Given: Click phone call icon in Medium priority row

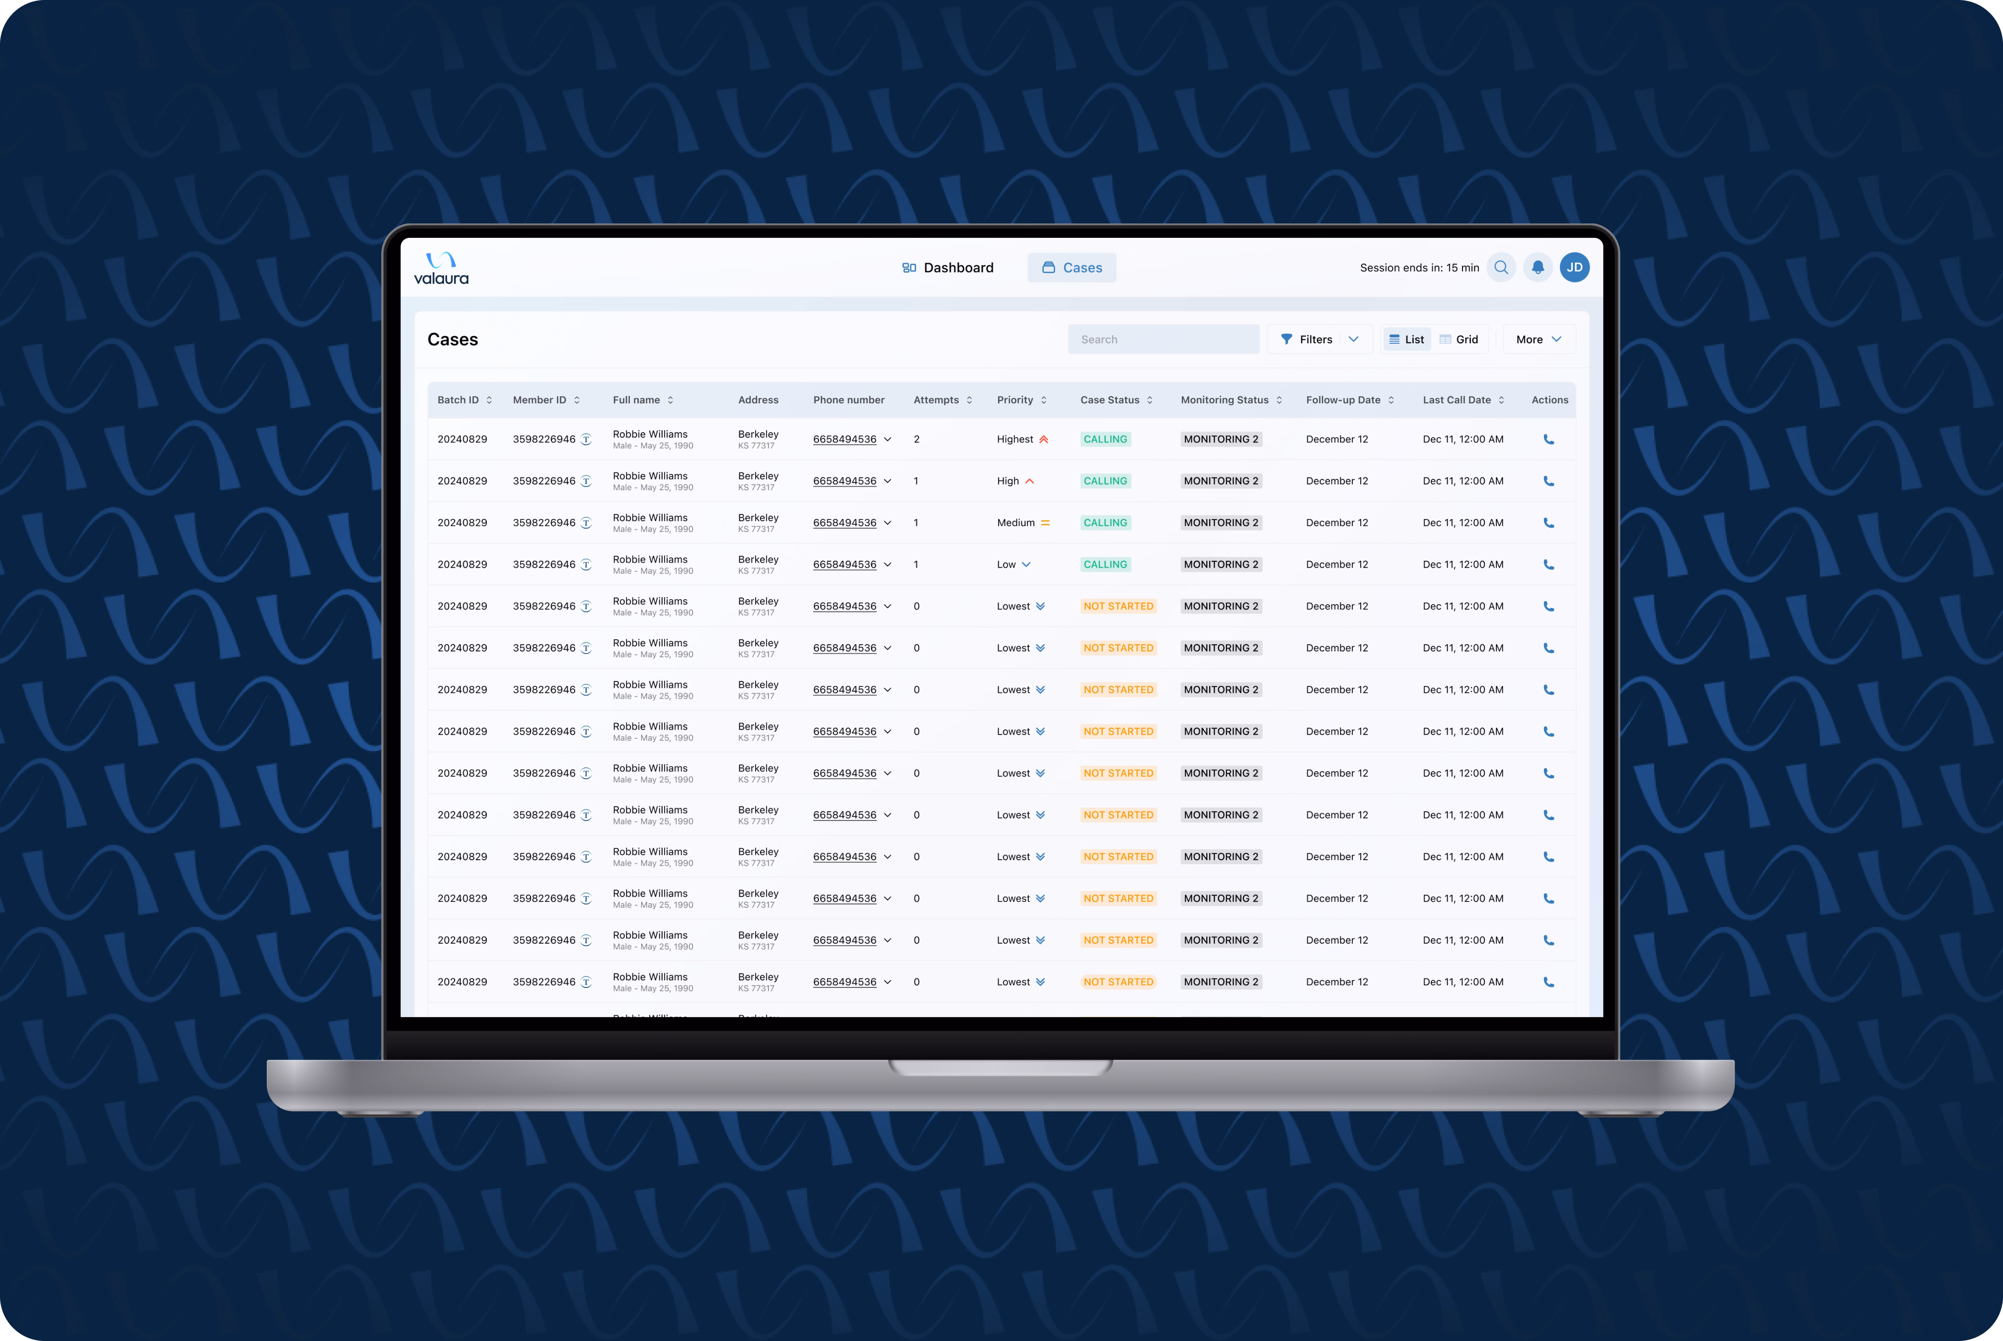Looking at the screenshot, I should pyautogui.click(x=1548, y=523).
